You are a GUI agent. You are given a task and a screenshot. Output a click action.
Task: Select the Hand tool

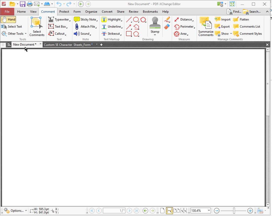pos(8,19)
